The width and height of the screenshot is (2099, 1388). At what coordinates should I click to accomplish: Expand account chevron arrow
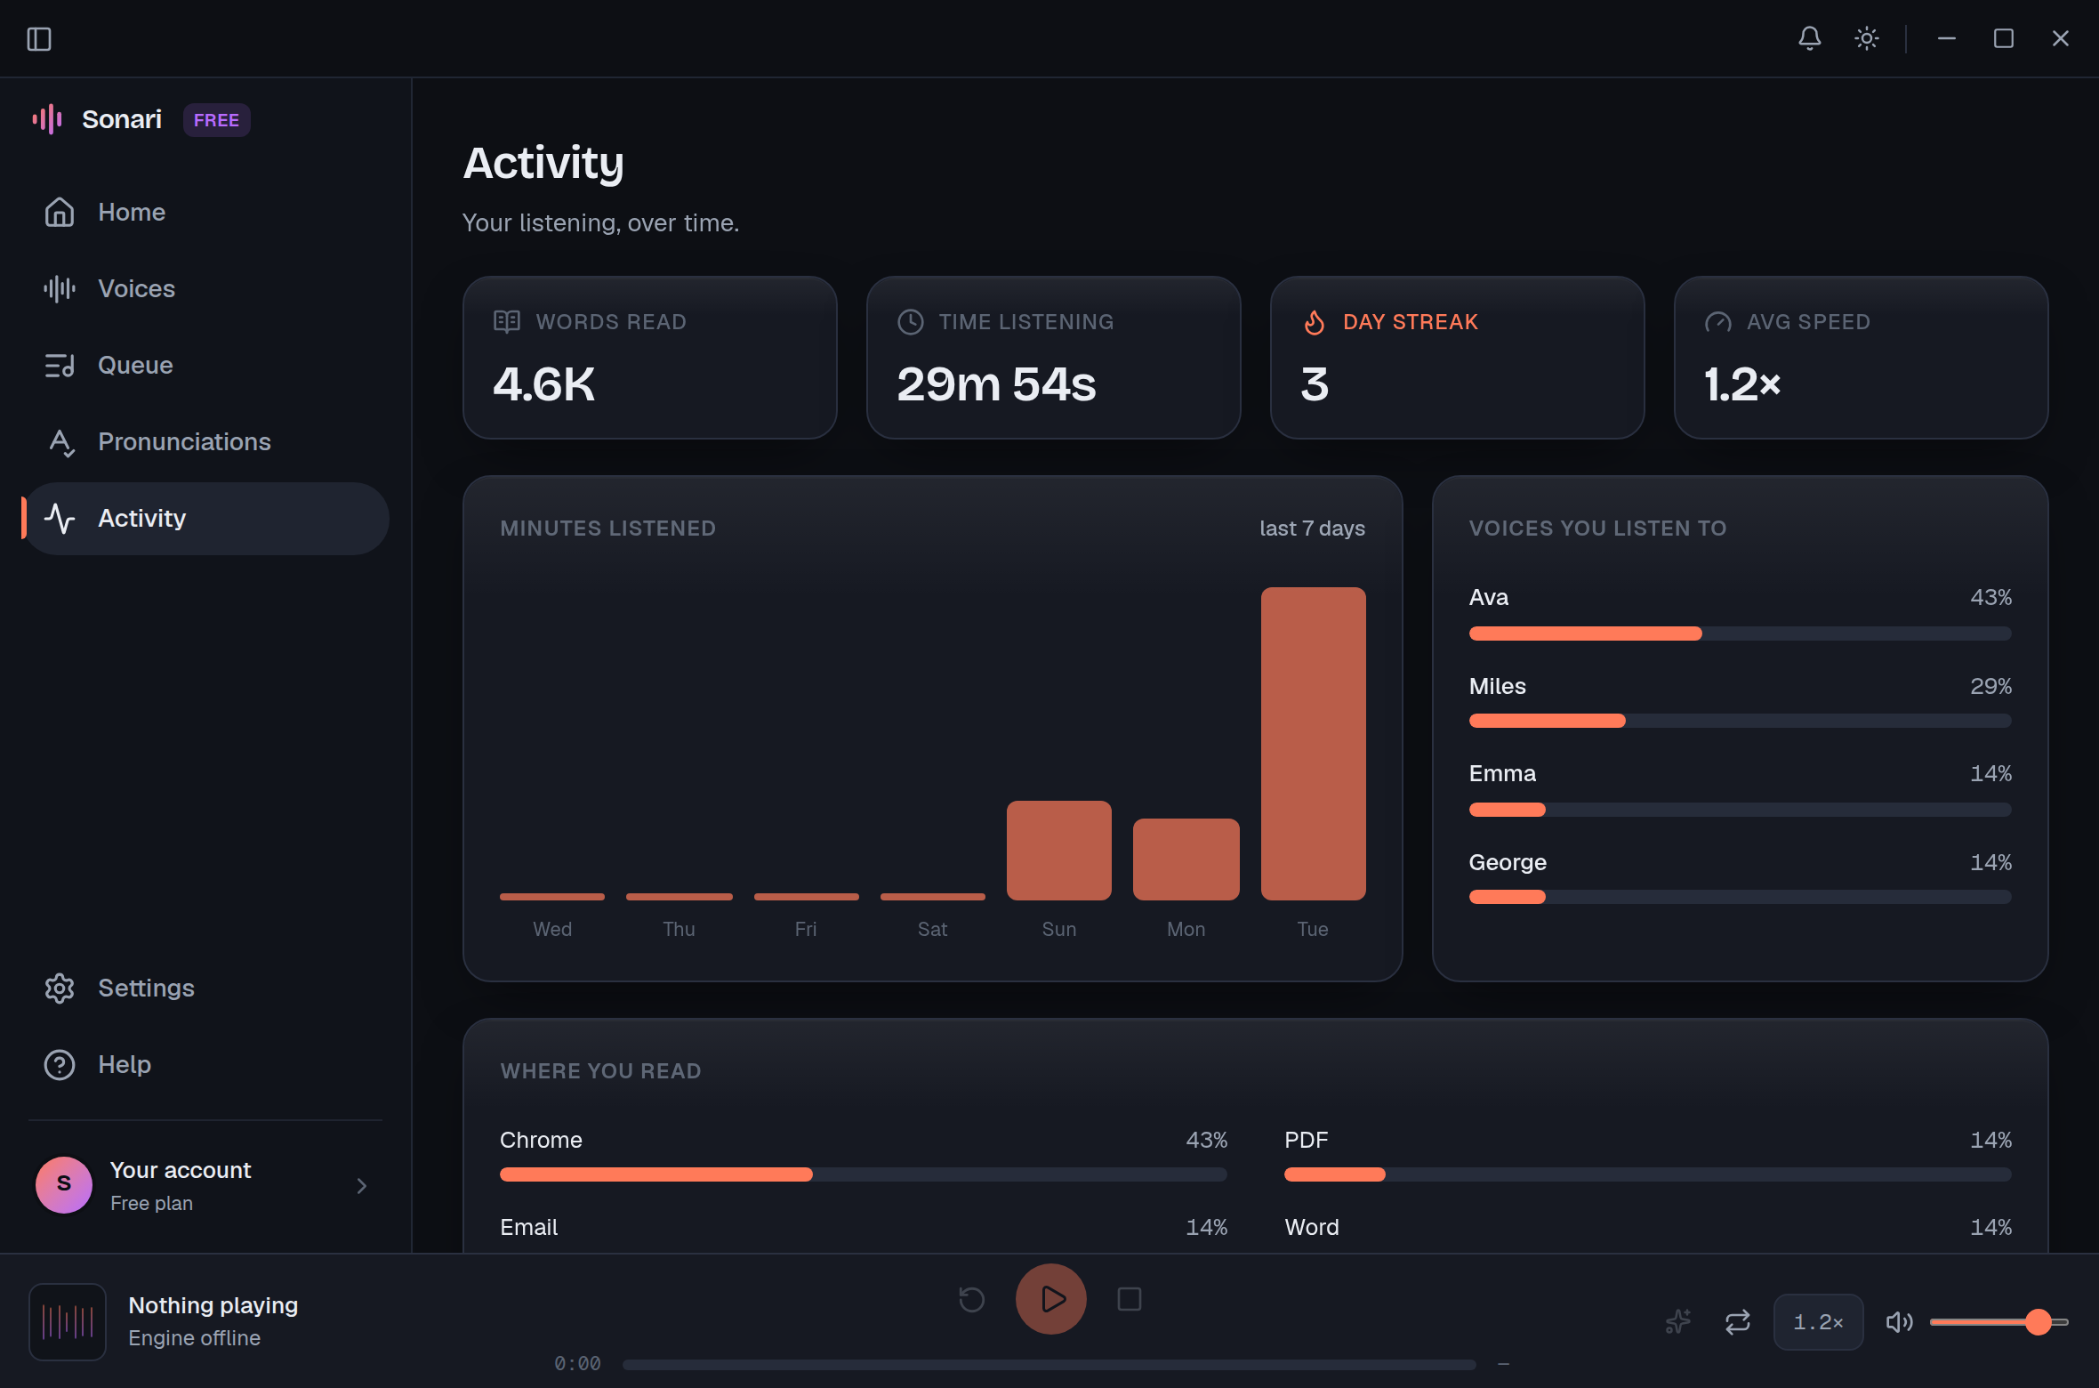[361, 1185]
